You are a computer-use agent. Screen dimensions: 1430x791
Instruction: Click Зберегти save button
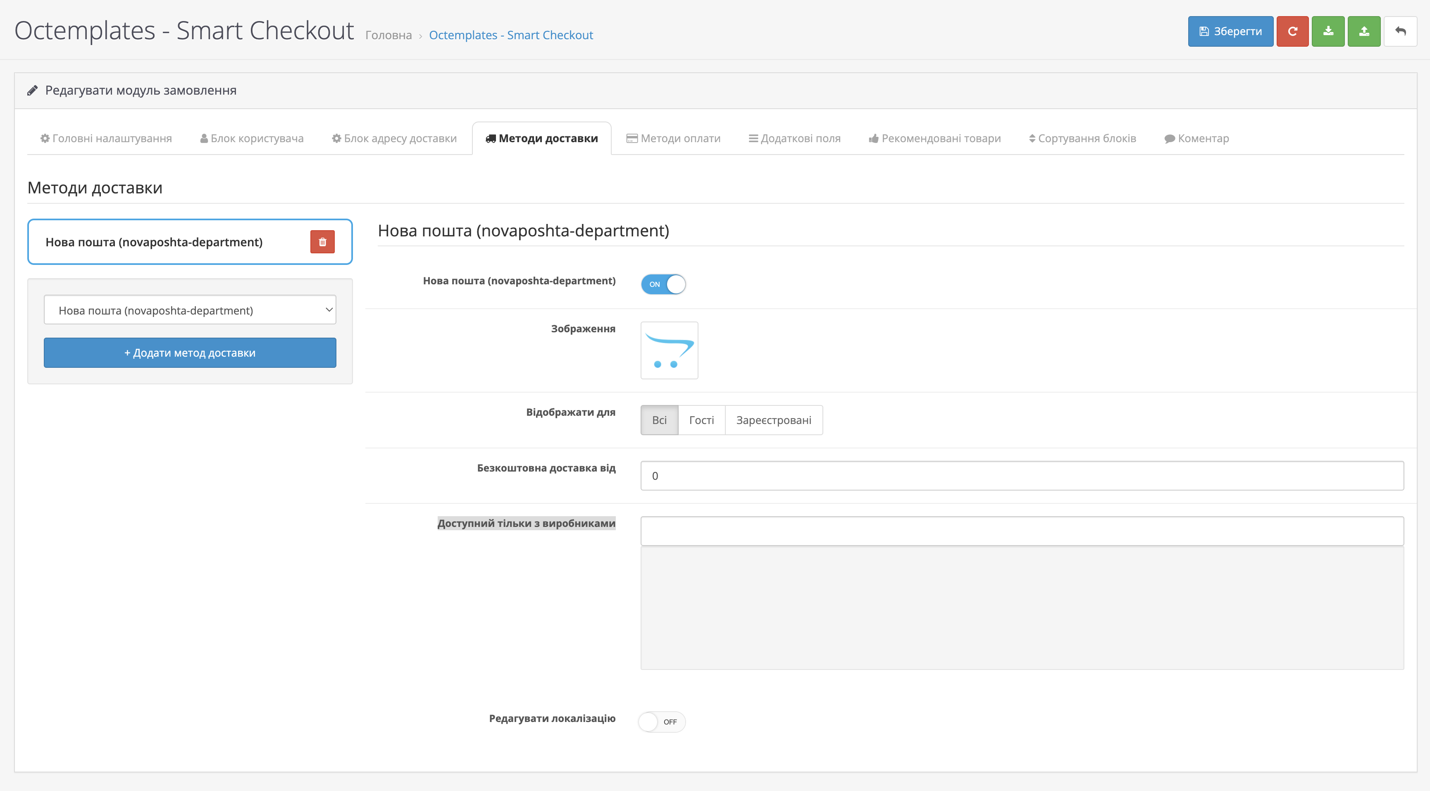click(x=1230, y=32)
